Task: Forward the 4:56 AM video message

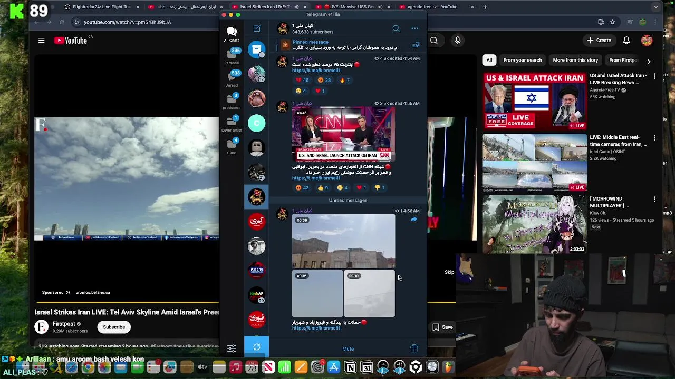Action: pyautogui.click(x=413, y=220)
